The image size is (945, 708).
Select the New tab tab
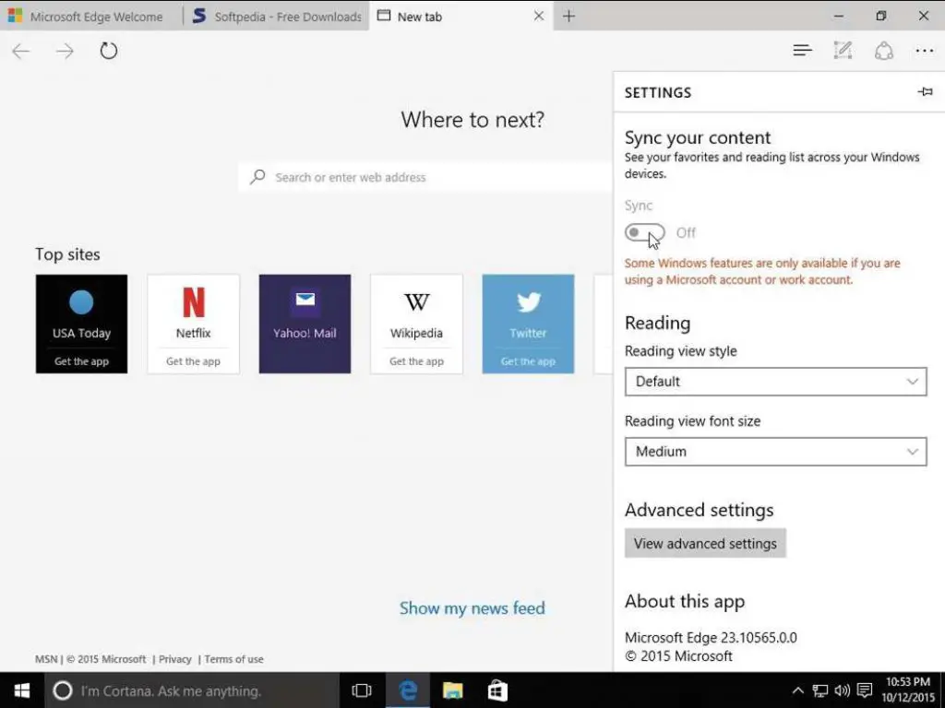coord(461,17)
